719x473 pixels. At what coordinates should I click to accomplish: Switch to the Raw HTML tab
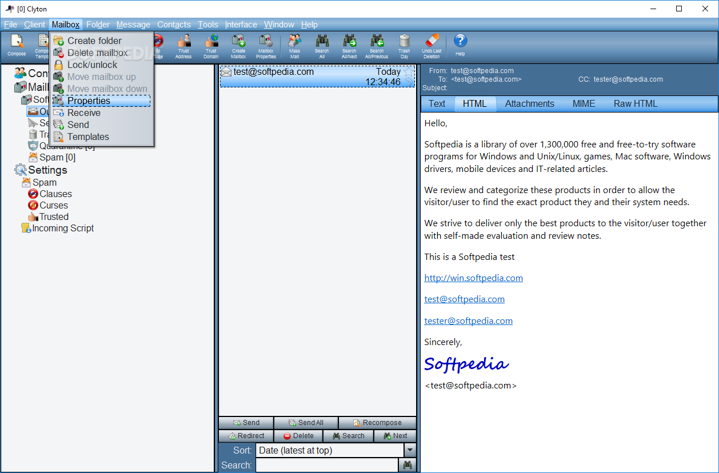point(636,103)
